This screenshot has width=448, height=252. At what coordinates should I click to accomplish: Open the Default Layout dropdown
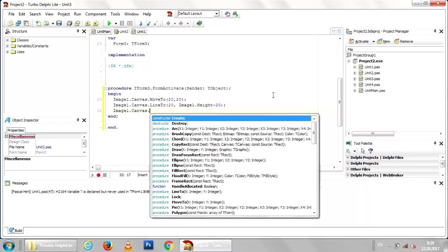pyautogui.click(x=217, y=14)
